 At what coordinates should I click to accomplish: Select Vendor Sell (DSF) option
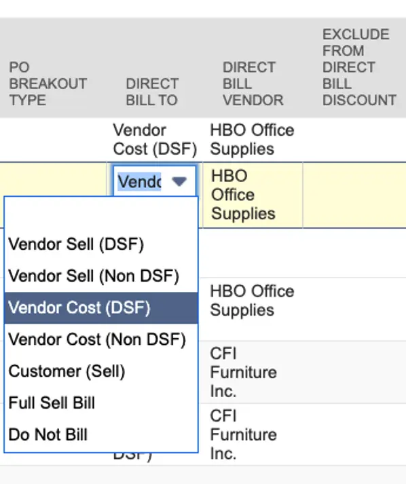pos(101,244)
